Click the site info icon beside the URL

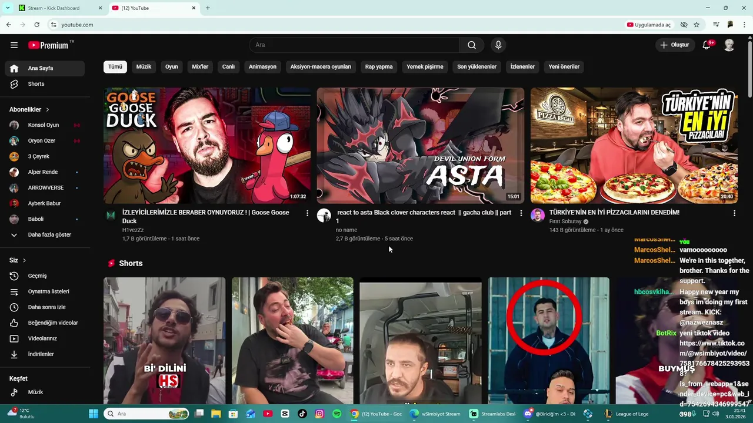point(53,25)
